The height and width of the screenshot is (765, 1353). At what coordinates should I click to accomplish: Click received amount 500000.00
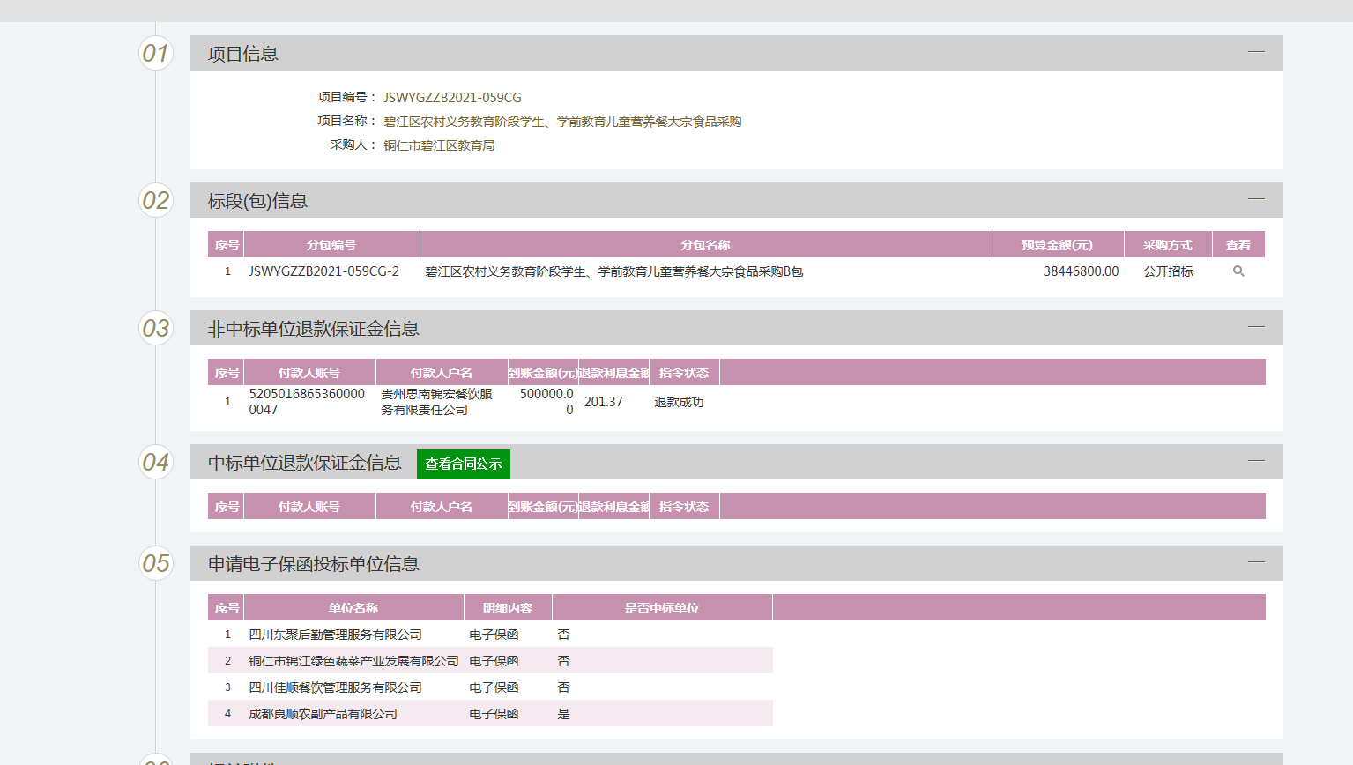(x=546, y=402)
